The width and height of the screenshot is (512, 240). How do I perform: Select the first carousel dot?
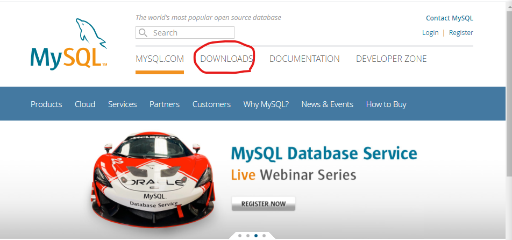point(240,236)
